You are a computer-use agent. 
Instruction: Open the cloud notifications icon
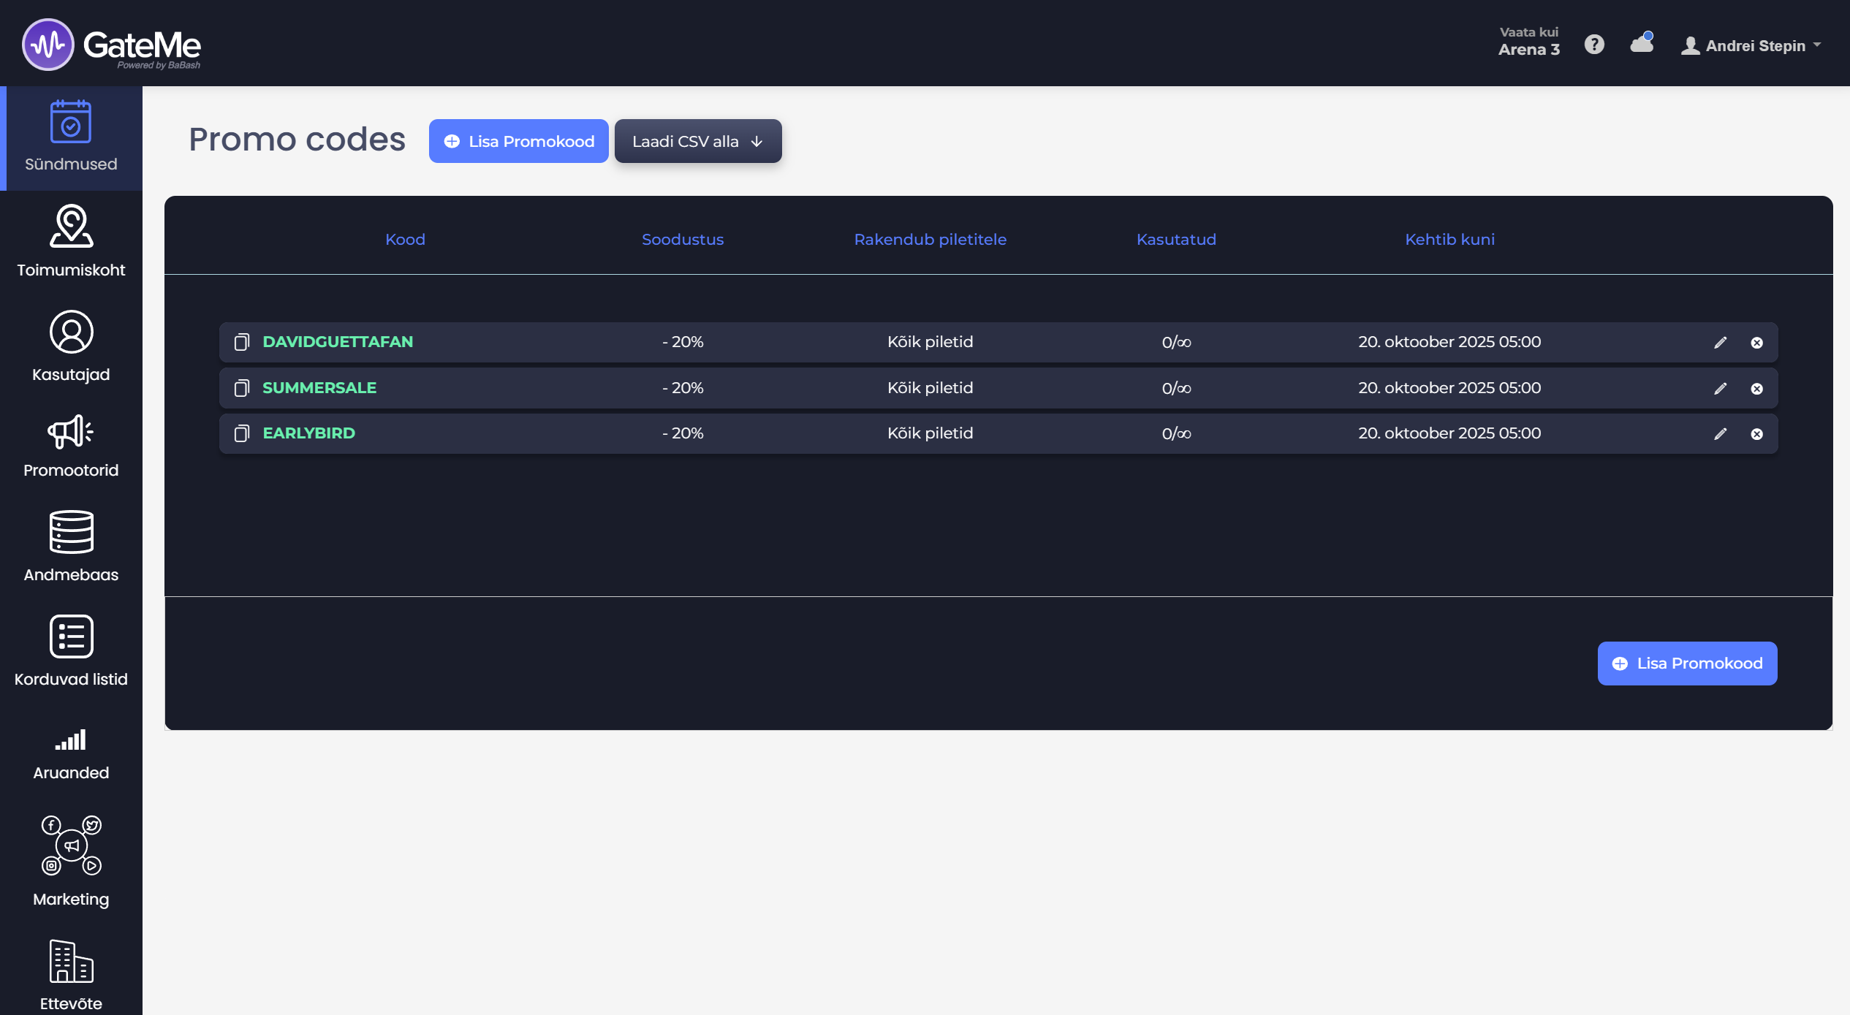coord(1641,44)
